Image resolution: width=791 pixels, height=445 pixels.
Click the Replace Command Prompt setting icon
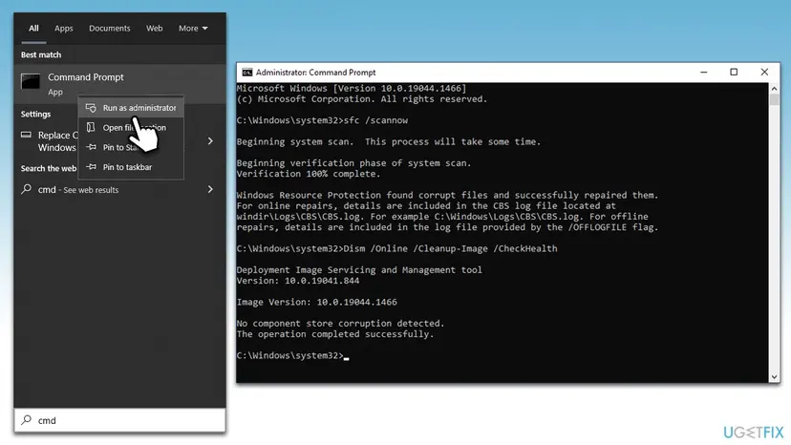(26, 135)
